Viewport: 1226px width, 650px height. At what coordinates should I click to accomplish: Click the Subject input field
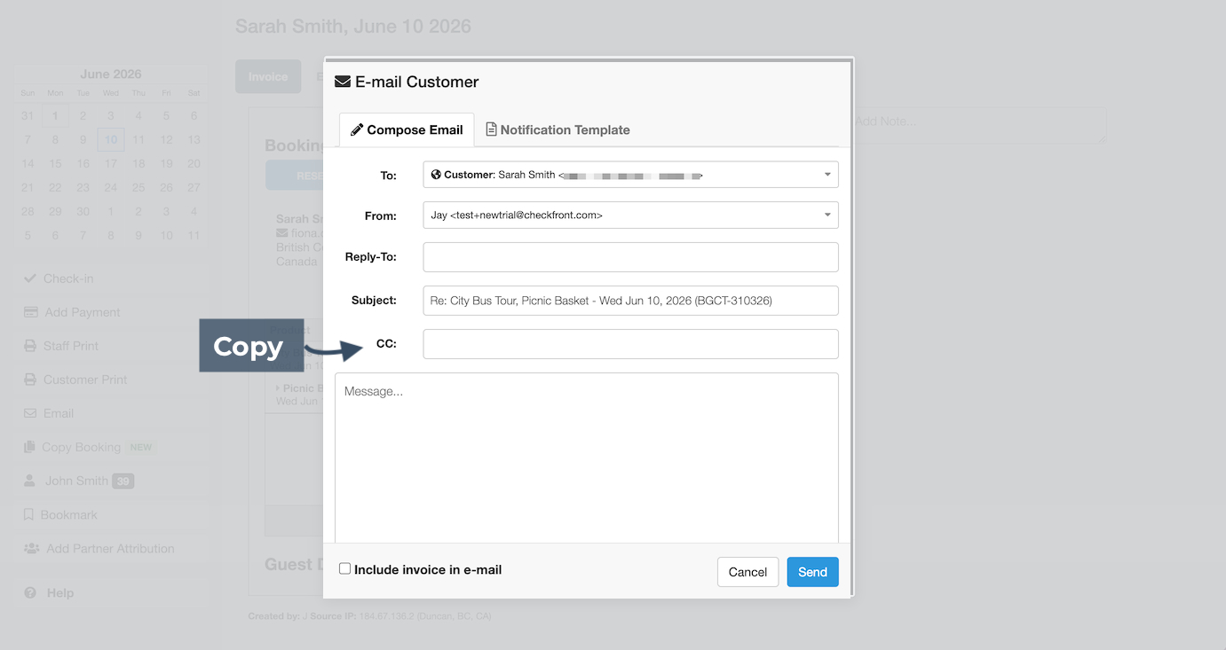tap(630, 301)
